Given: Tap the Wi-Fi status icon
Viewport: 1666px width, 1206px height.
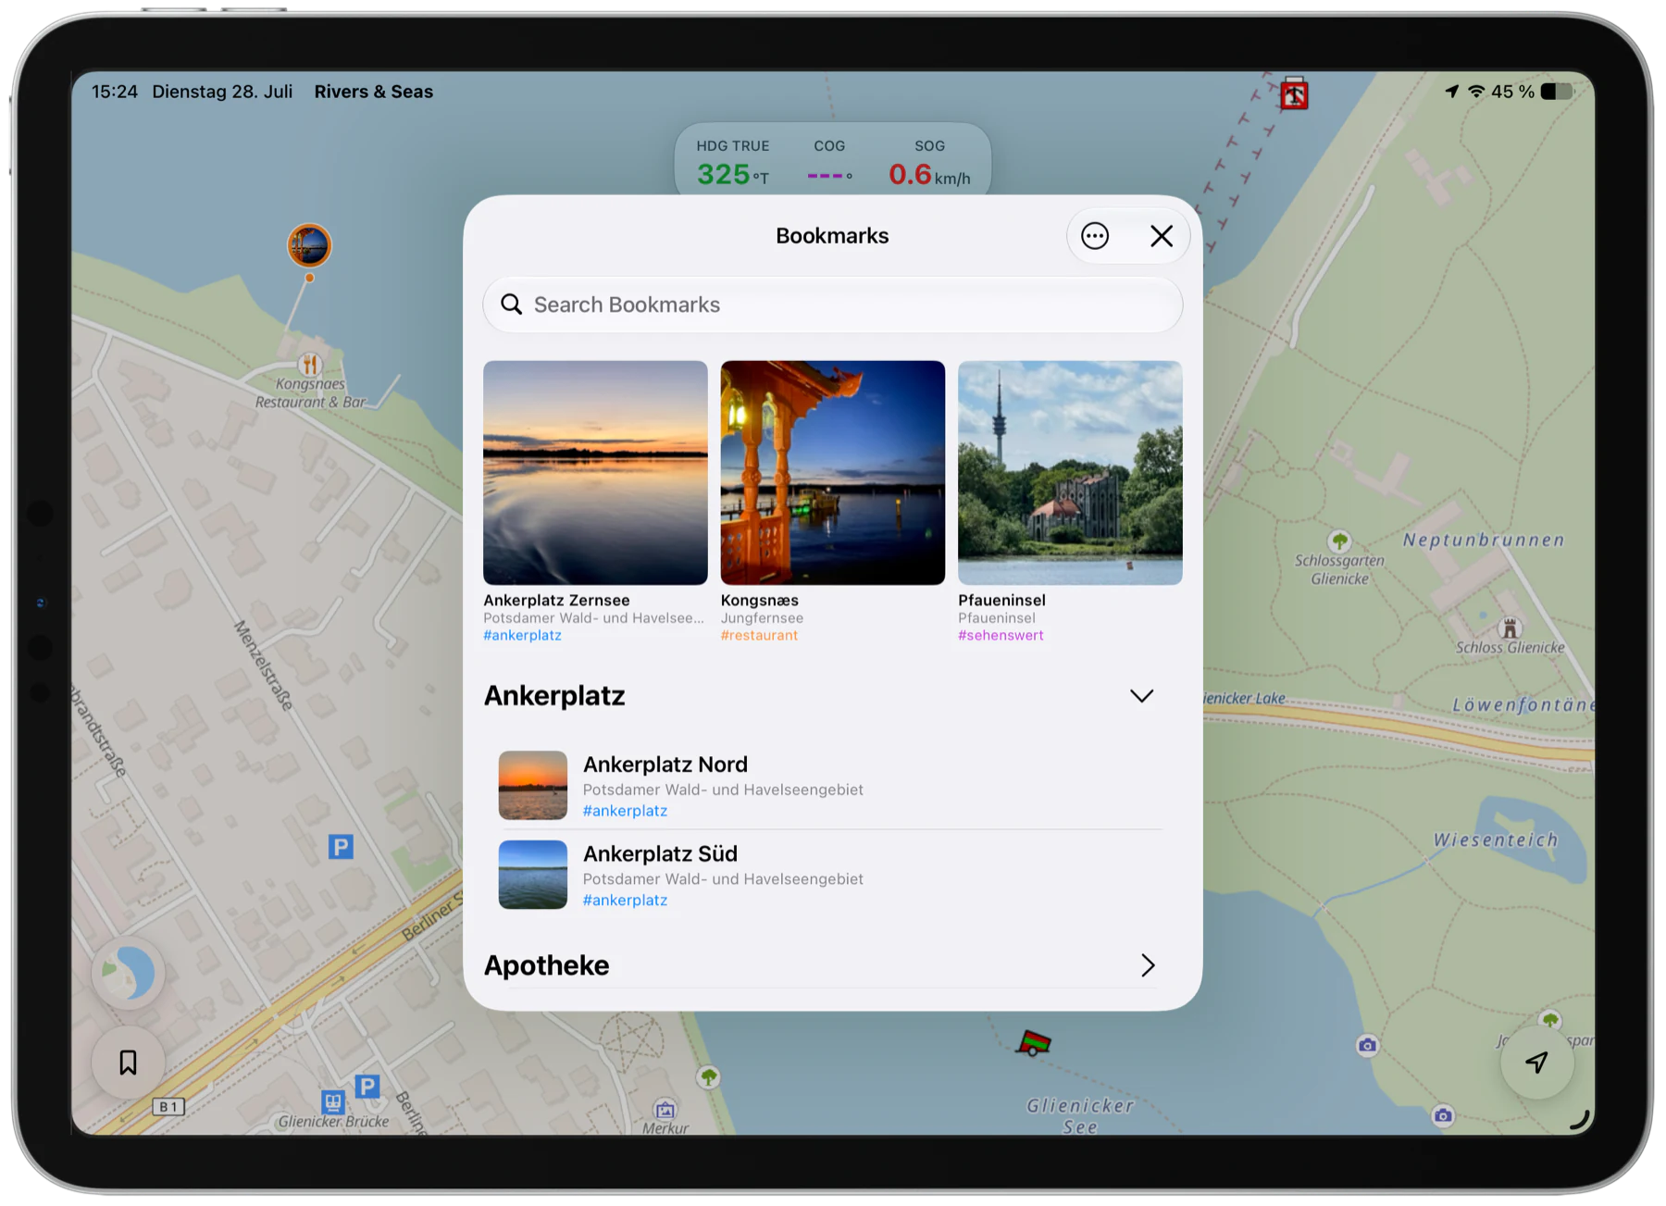Looking at the screenshot, I should [x=1476, y=92].
